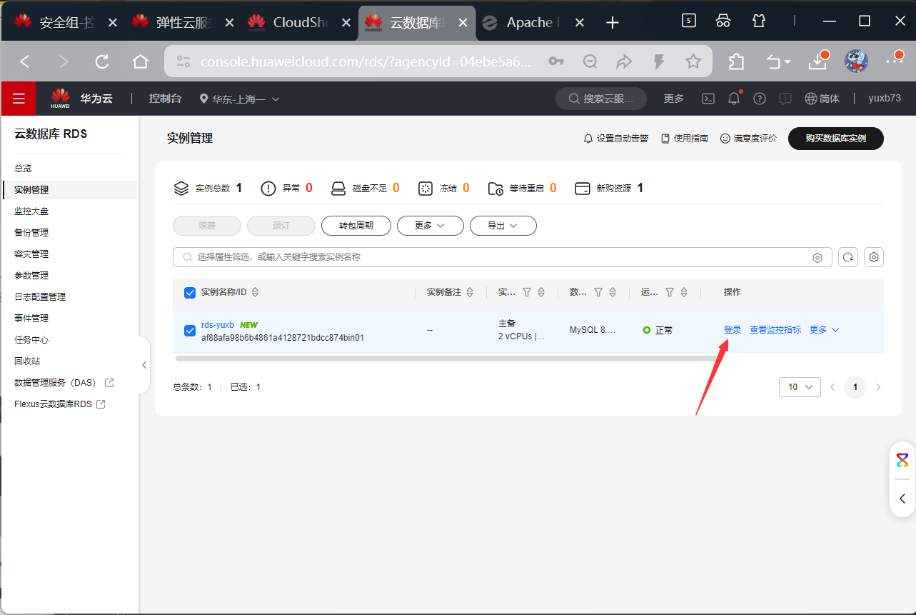Open a new browser tab

[x=612, y=23]
